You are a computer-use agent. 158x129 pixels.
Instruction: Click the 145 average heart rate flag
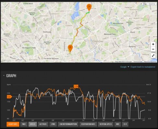click(9, 97)
